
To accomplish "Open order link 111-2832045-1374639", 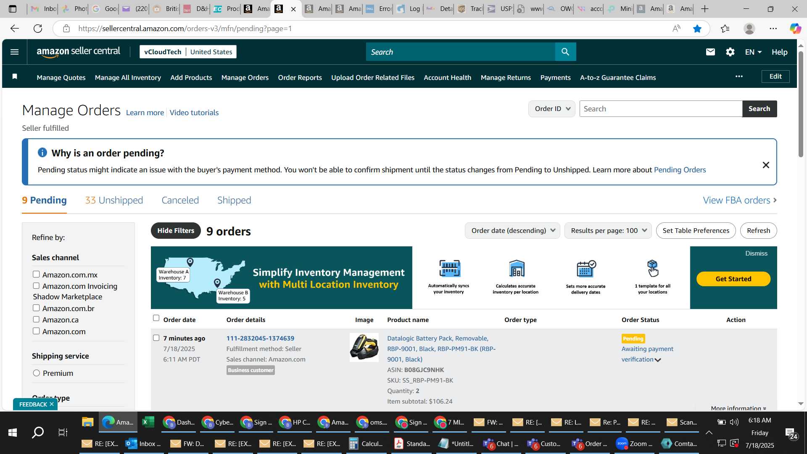I will tap(260, 338).
